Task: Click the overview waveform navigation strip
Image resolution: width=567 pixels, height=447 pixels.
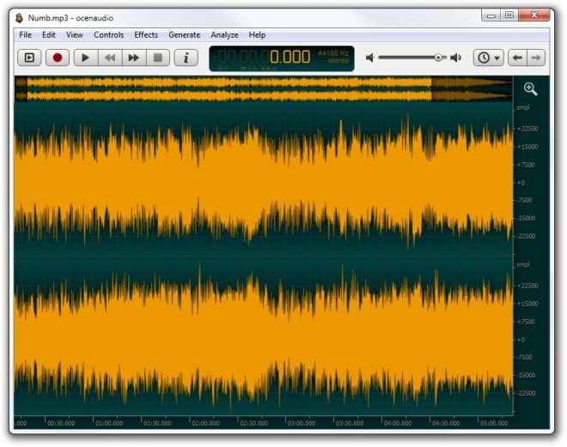Action: click(x=264, y=88)
